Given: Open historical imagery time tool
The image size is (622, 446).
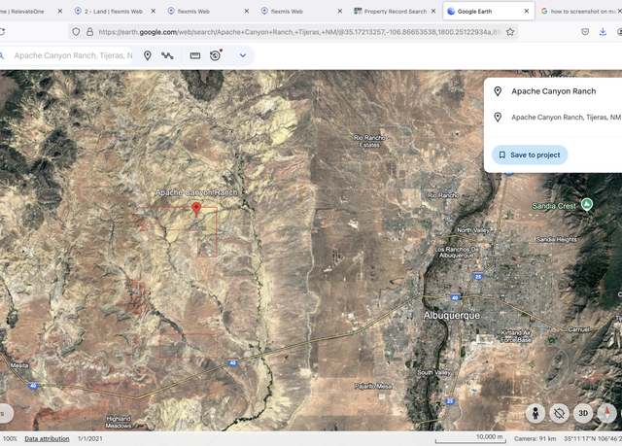Looking at the screenshot, I should coord(216,55).
